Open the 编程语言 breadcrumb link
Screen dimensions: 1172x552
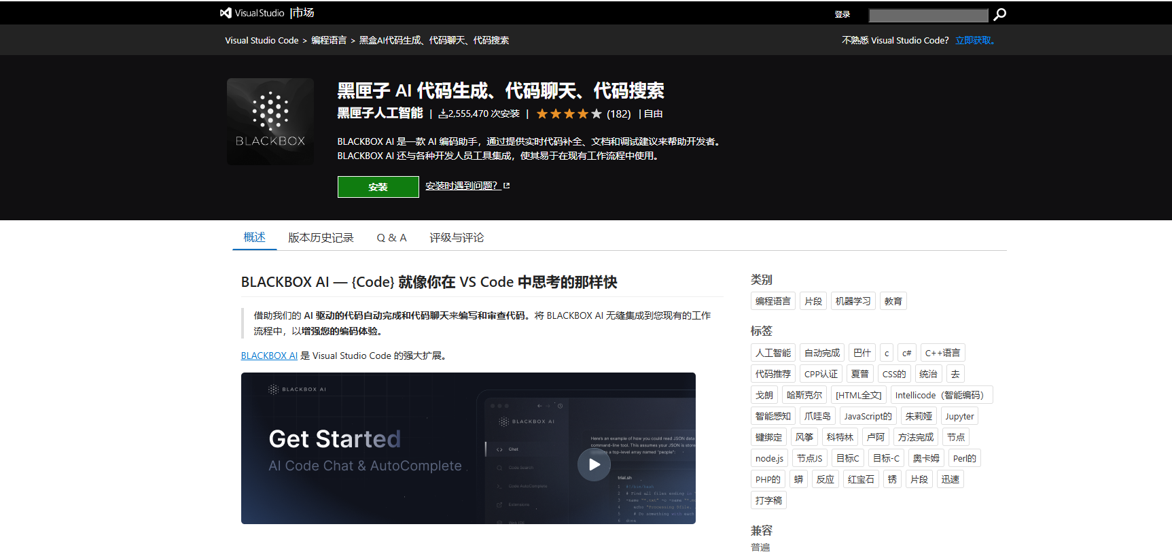329,41
